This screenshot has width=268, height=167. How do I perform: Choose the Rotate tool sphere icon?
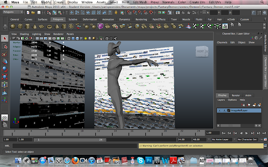pyautogui.click(x=5, y=69)
